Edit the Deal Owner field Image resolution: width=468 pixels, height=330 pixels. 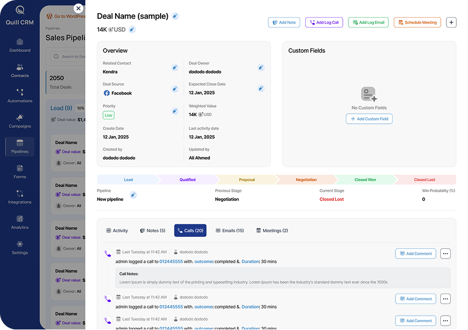(x=261, y=67)
